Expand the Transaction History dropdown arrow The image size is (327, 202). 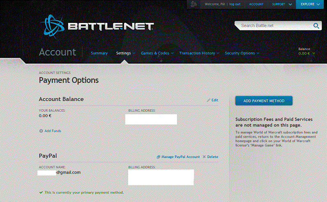click(218, 53)
